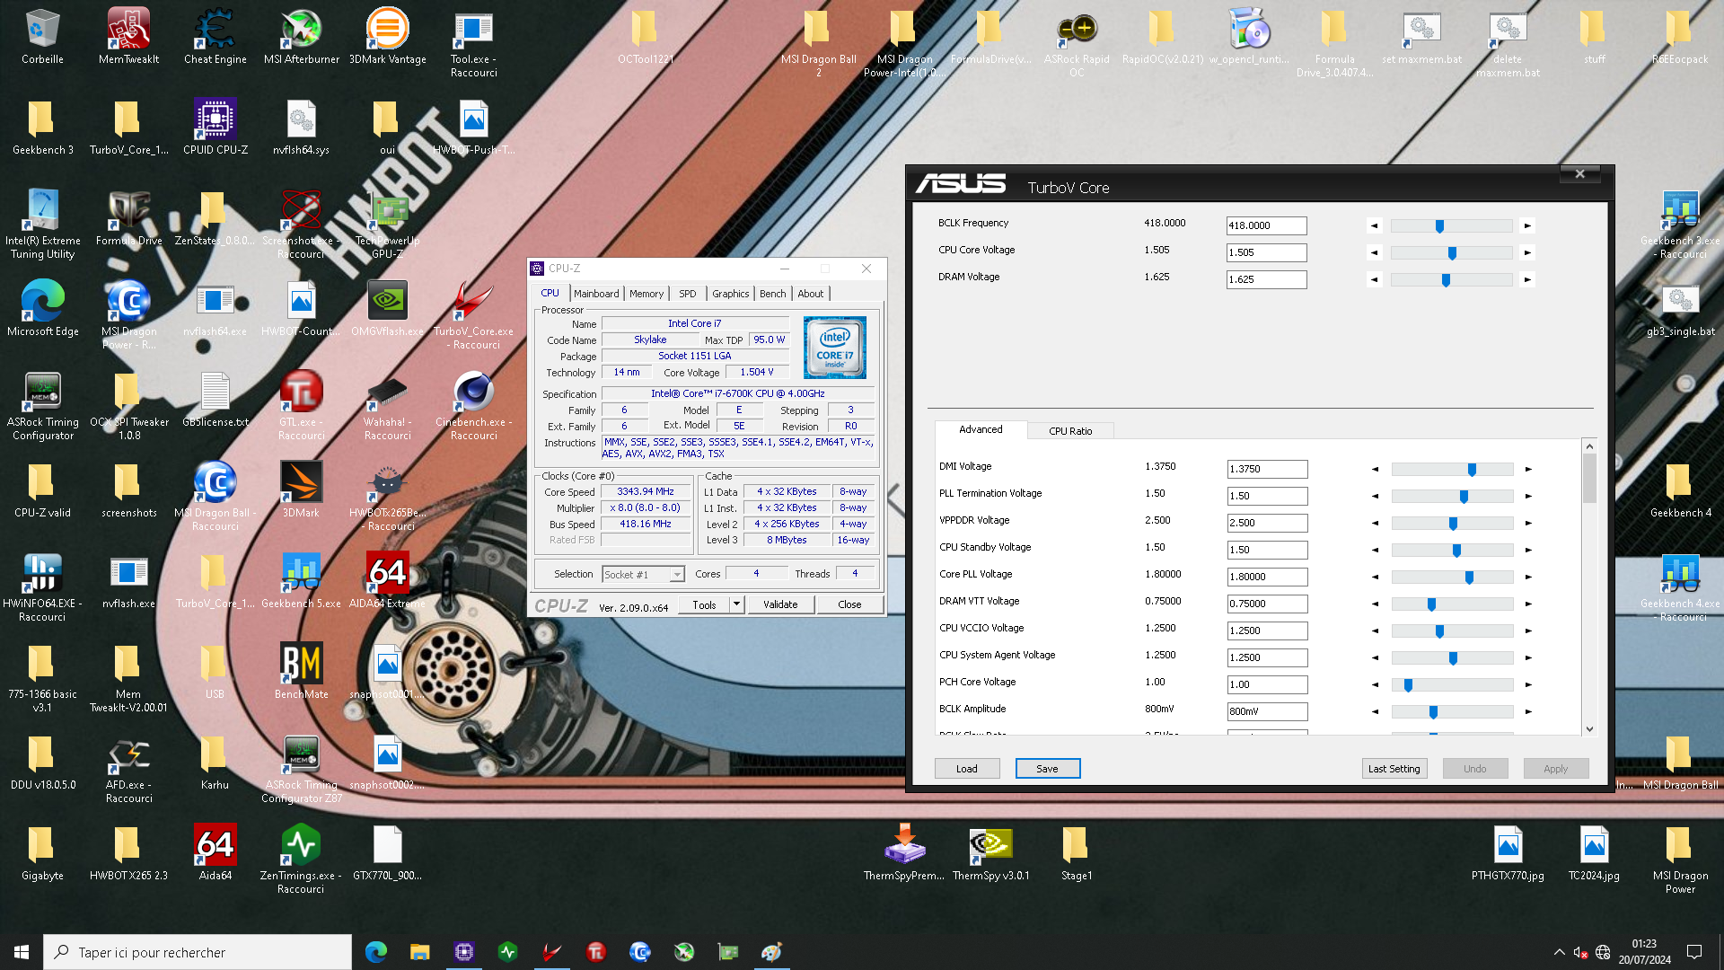
Task: Switch to CPU Ratio tab in TurboV Core
Action: pyautogui.click(x=1070, y=431)
